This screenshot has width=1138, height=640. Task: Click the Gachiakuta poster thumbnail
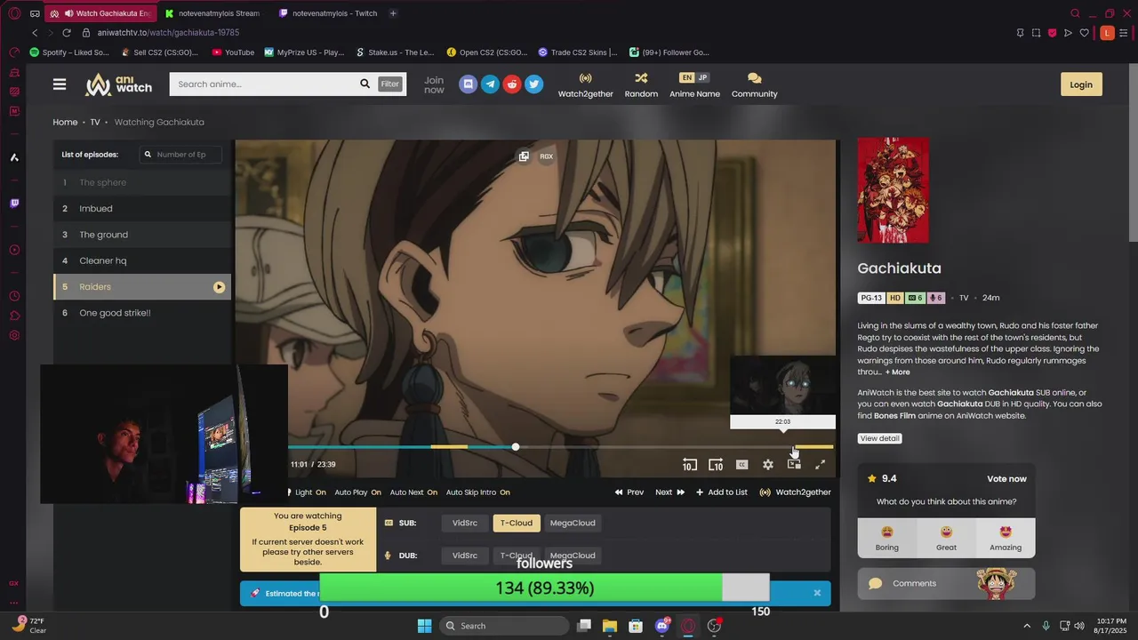pos(893,190)
